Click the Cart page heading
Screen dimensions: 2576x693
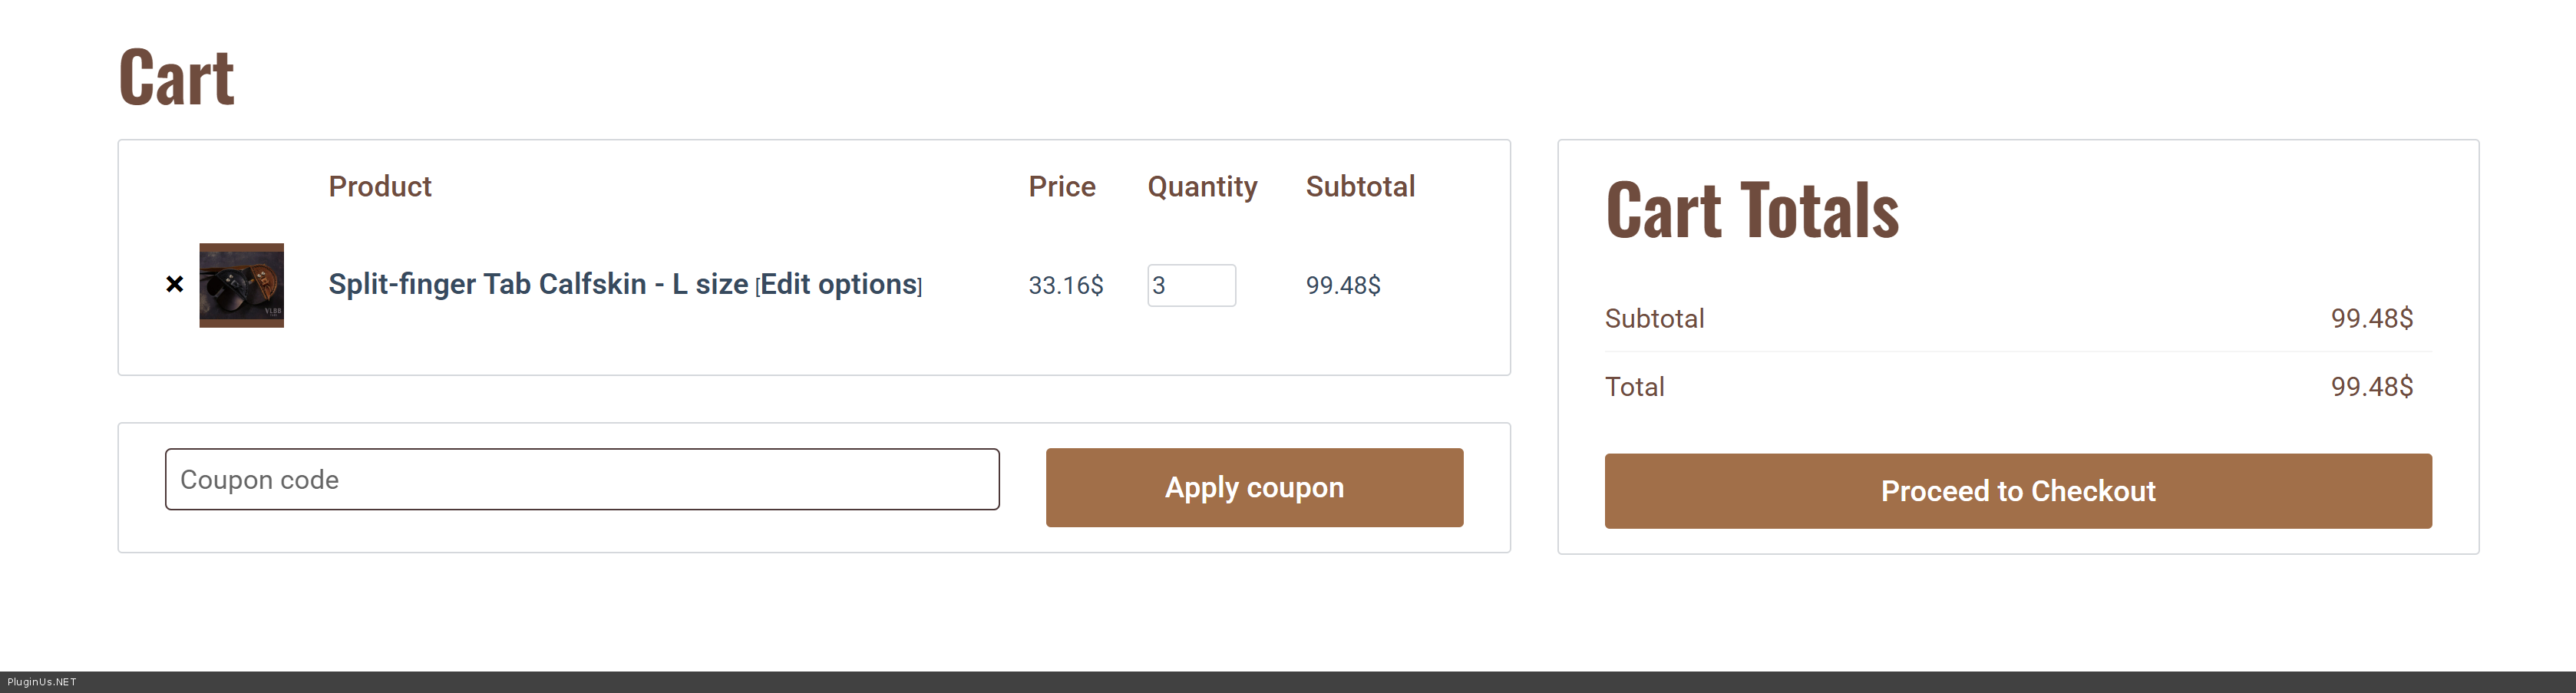[176, 77]
